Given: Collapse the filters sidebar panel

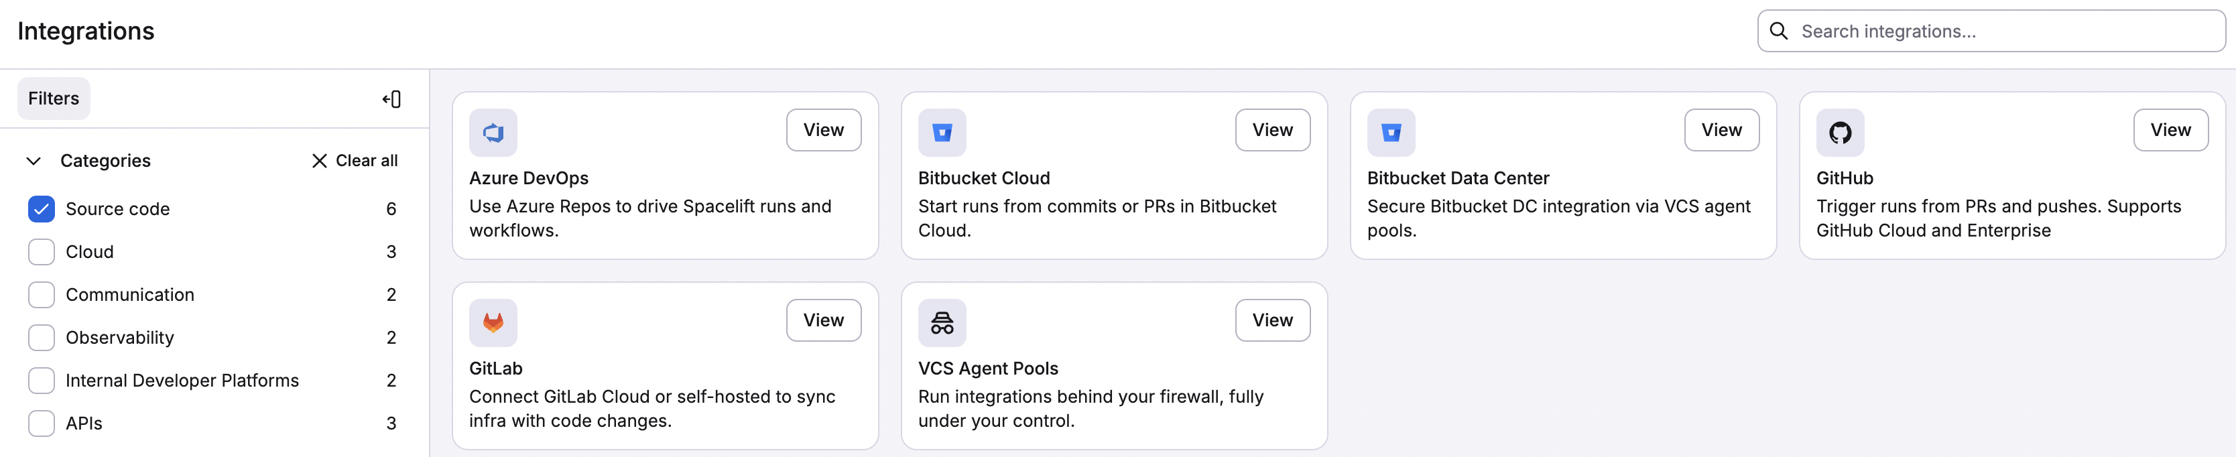Looking at the screenshot, I should point(391,99).
